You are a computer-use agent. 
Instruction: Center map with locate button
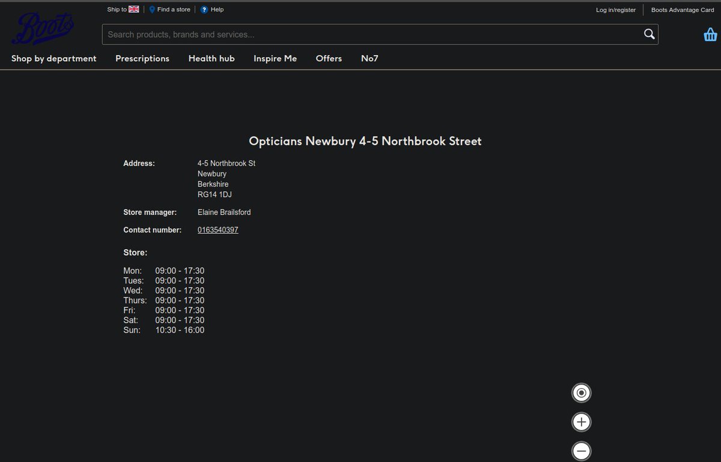coord(581,393)
